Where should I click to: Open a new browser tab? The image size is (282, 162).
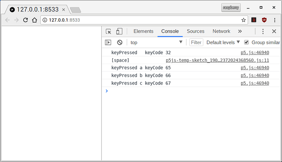click(x=75, y=10)
